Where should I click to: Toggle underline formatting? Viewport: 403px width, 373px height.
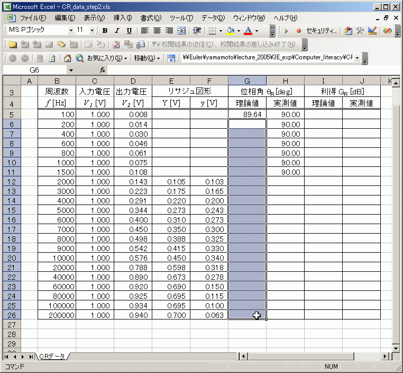pyautogui.click(x=129, y=31)
